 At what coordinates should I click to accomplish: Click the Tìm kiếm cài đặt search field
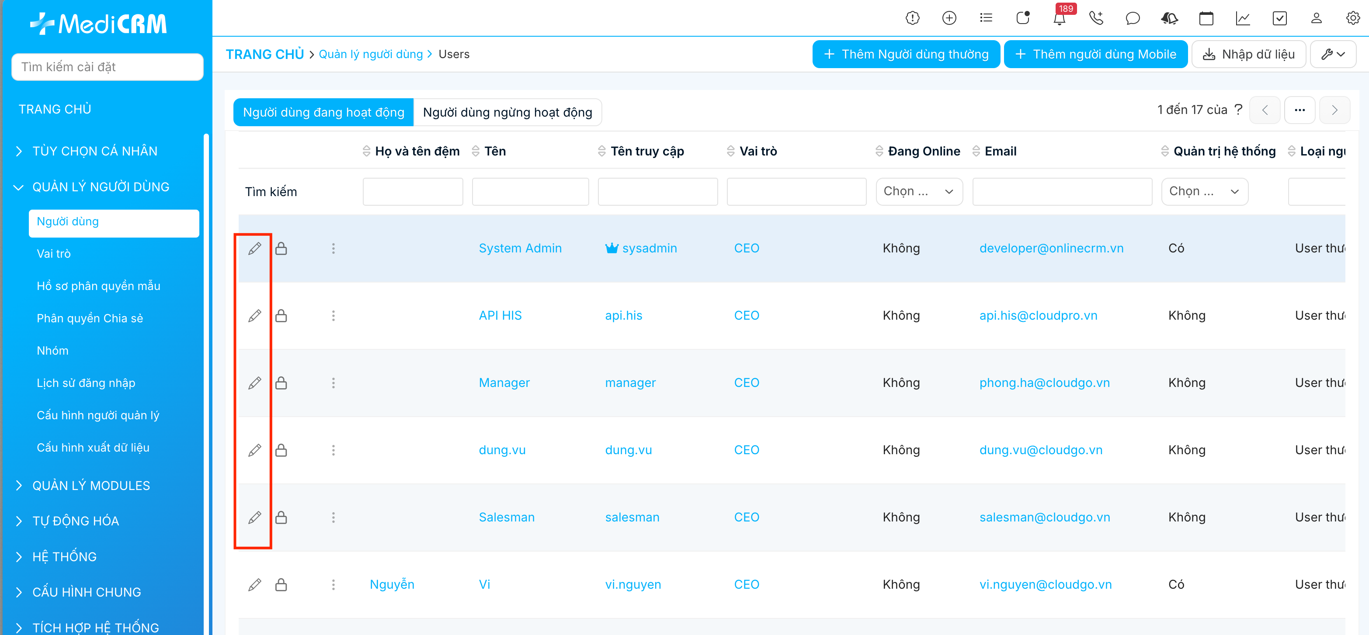108,67
